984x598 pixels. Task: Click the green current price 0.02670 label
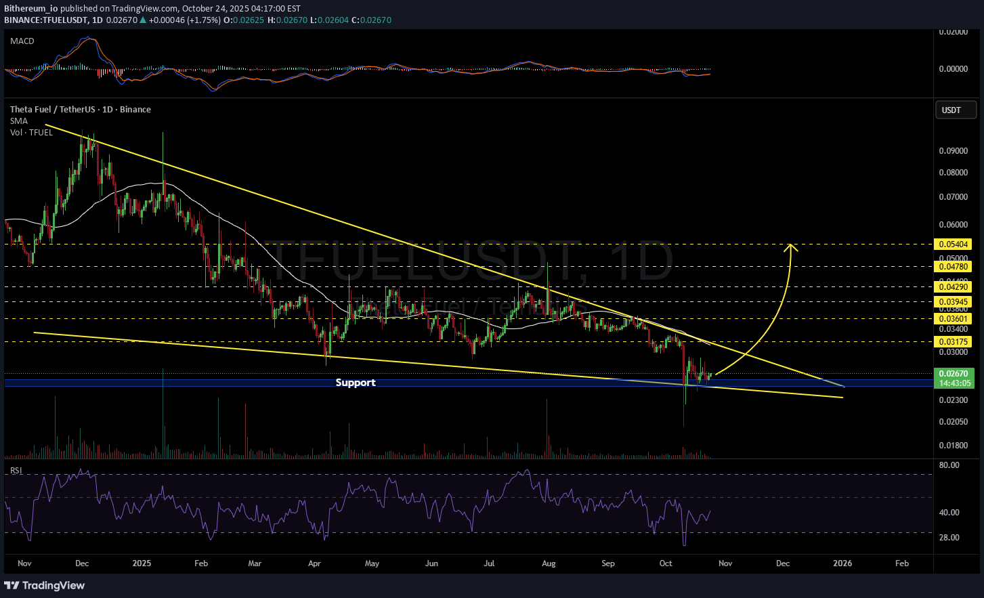coord(954,374)
